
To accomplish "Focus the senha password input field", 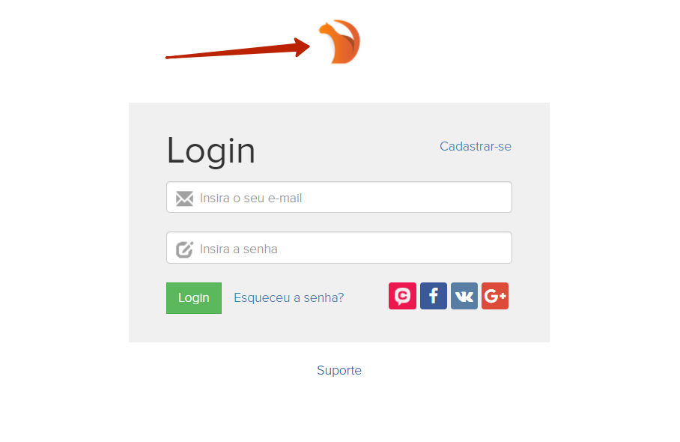I will [x=339, y=248].
